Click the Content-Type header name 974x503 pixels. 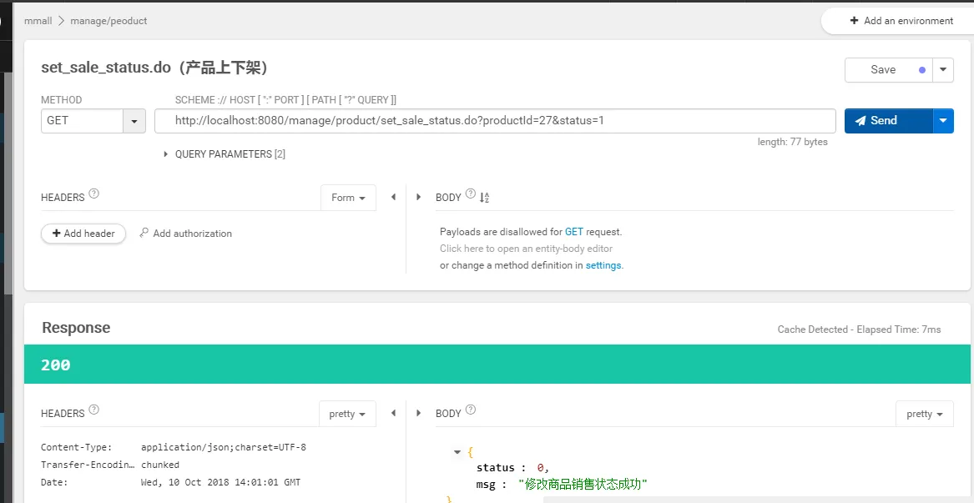coord(77,447)
